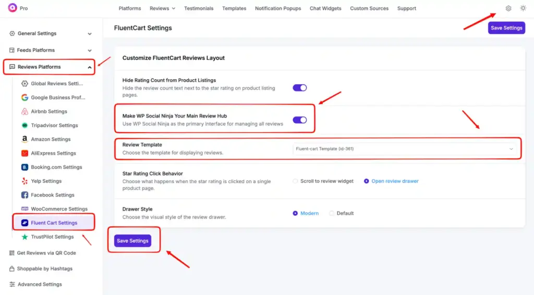Click the Advanced Settings sliders icon

pos(12,284)
